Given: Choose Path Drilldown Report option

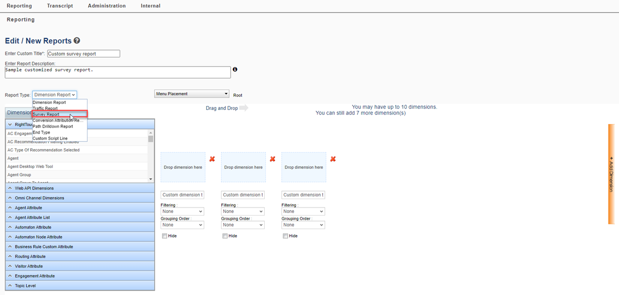Looking at the screenshot, I should coord(53,126).
